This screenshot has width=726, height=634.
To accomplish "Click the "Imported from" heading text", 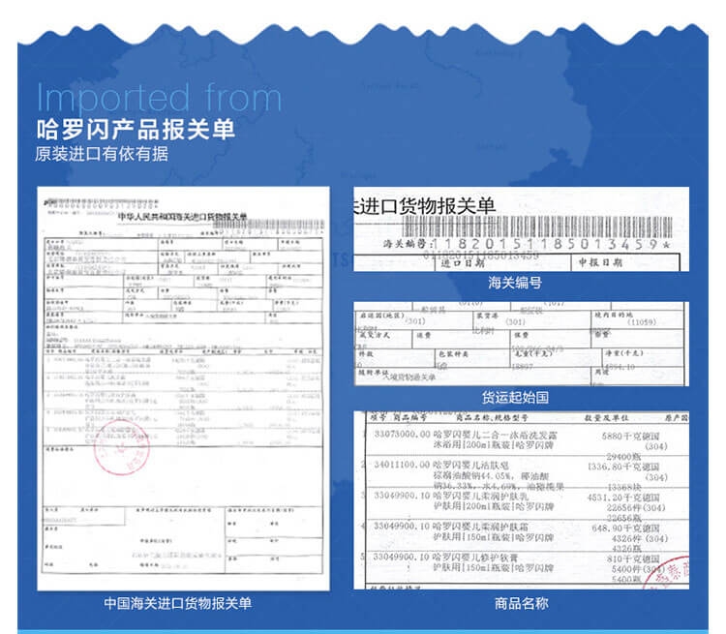I will (159, 98).
